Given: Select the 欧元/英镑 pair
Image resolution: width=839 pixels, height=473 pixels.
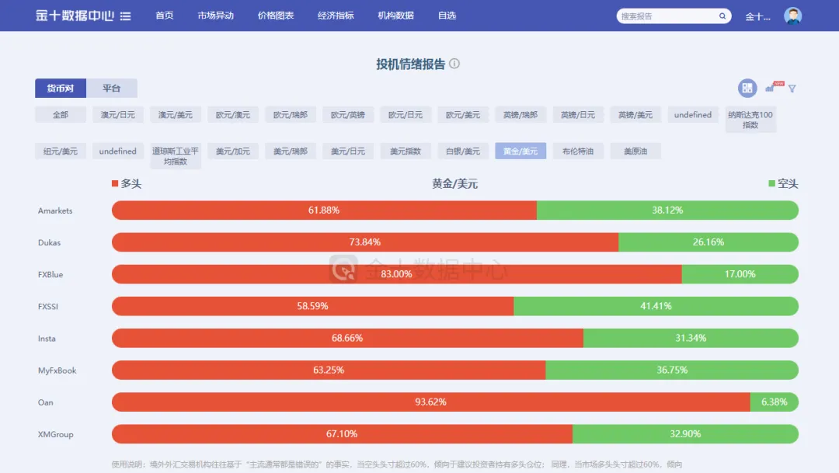Looking at the screenshot, I should click(348, 114).
